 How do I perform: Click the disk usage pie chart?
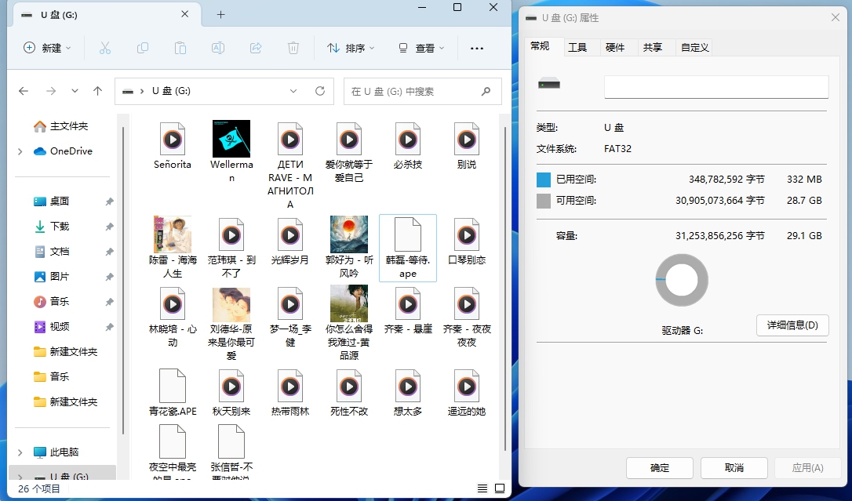(681, 280)
